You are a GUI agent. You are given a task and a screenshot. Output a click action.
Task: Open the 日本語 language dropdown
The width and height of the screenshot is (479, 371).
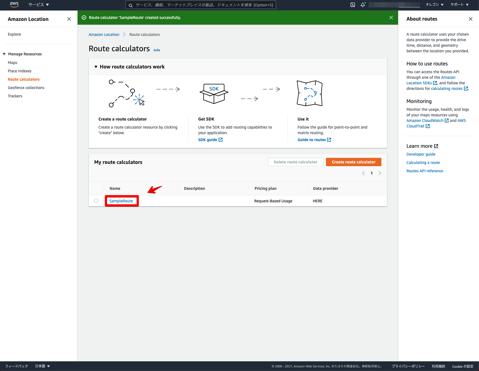tap(42, 366)
